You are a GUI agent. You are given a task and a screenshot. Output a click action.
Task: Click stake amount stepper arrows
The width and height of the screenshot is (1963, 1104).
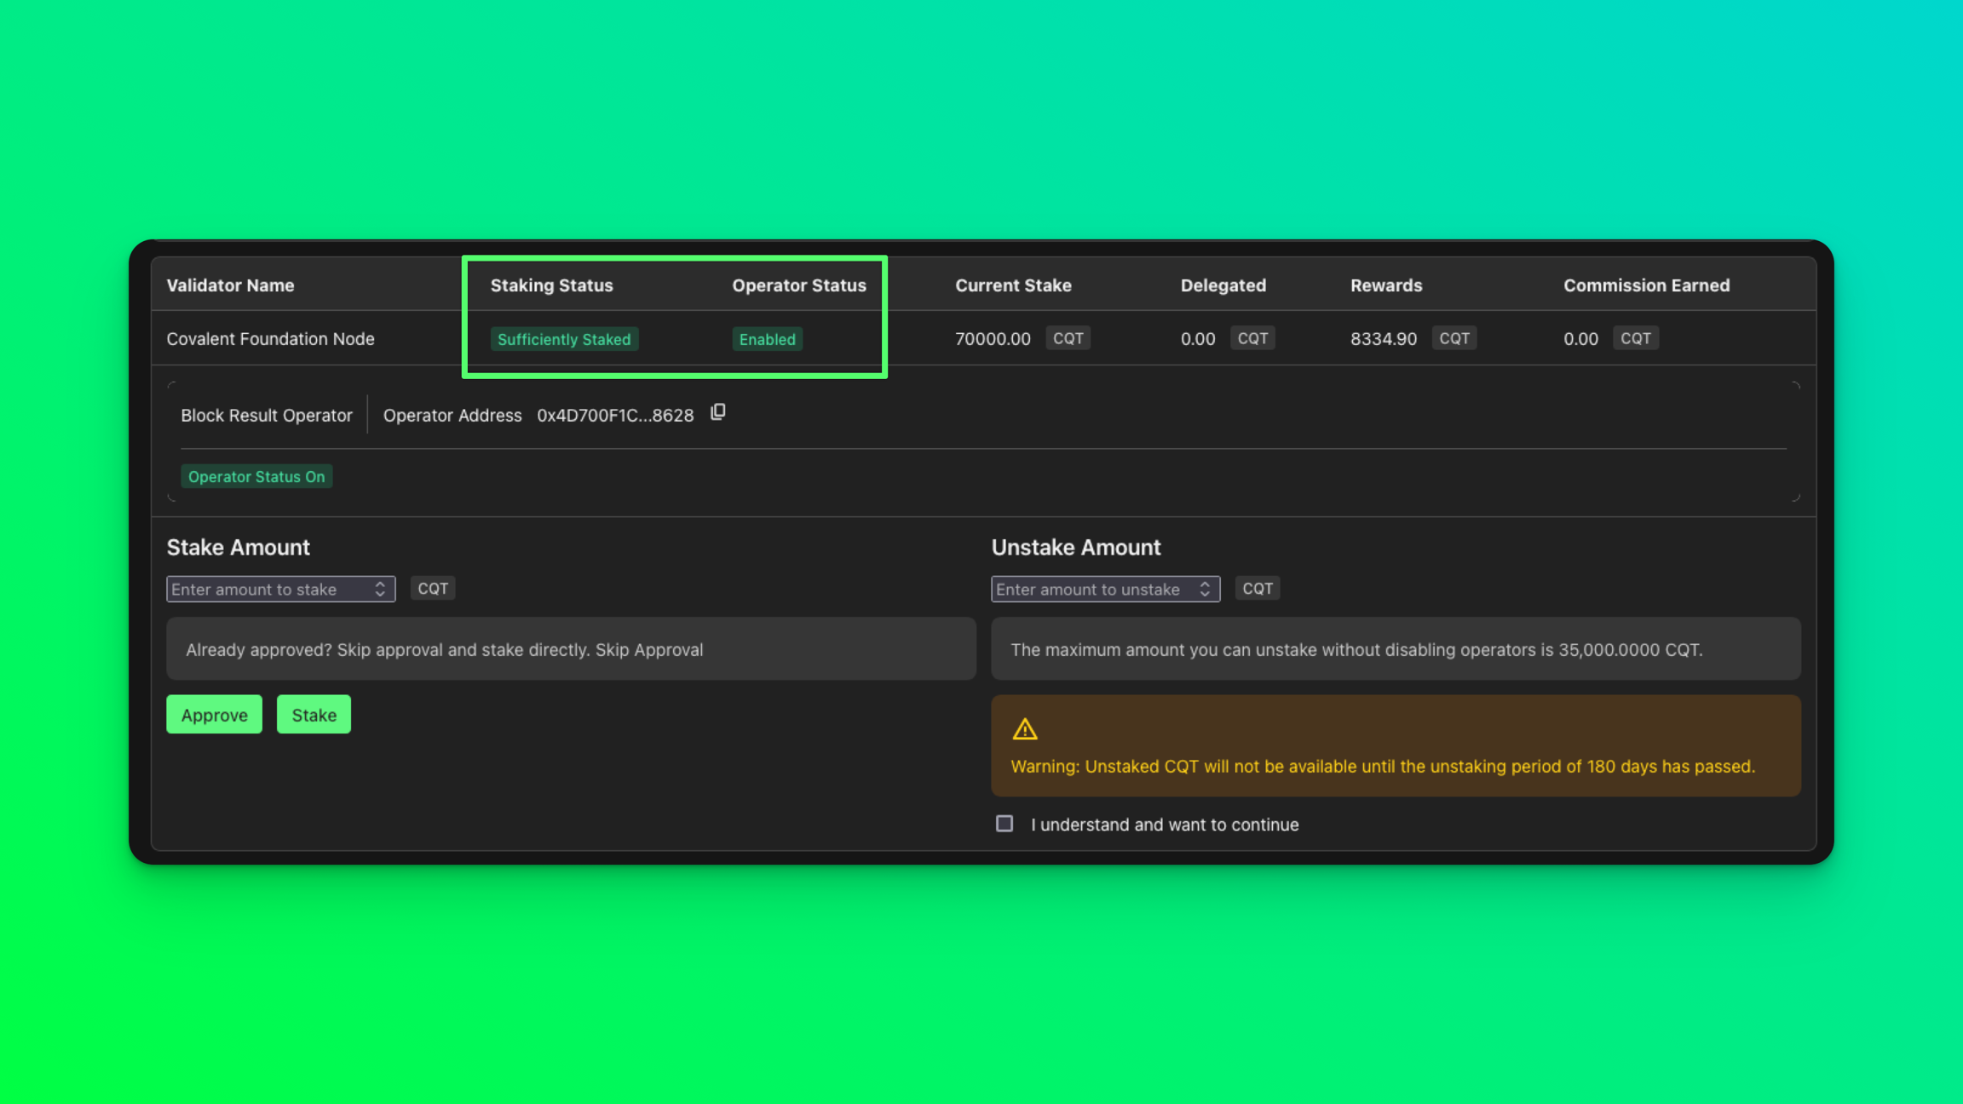pyautogui.click(x=380, y=589)
